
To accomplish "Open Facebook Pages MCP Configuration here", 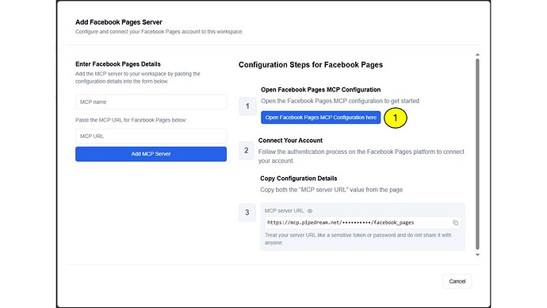I will 320,117.
